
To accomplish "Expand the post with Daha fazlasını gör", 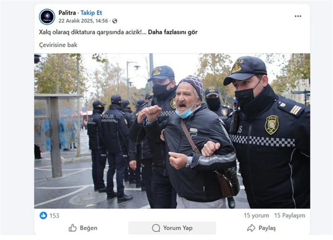I will point(173,32).
